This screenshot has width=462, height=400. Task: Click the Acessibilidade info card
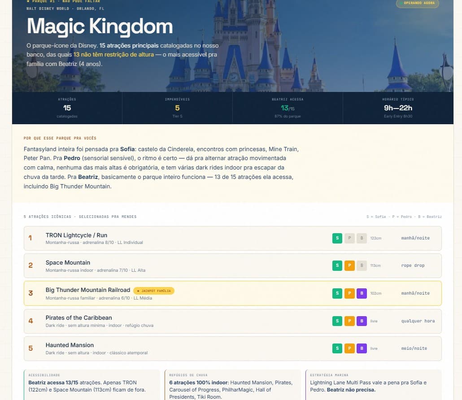pos(92,385)
